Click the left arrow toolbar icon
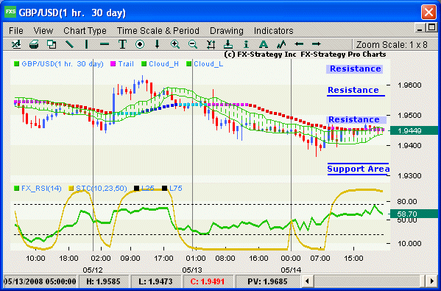 pos(299,44)
